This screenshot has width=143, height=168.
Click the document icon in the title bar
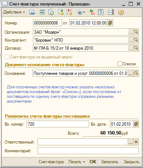click(x=5, y=4)
